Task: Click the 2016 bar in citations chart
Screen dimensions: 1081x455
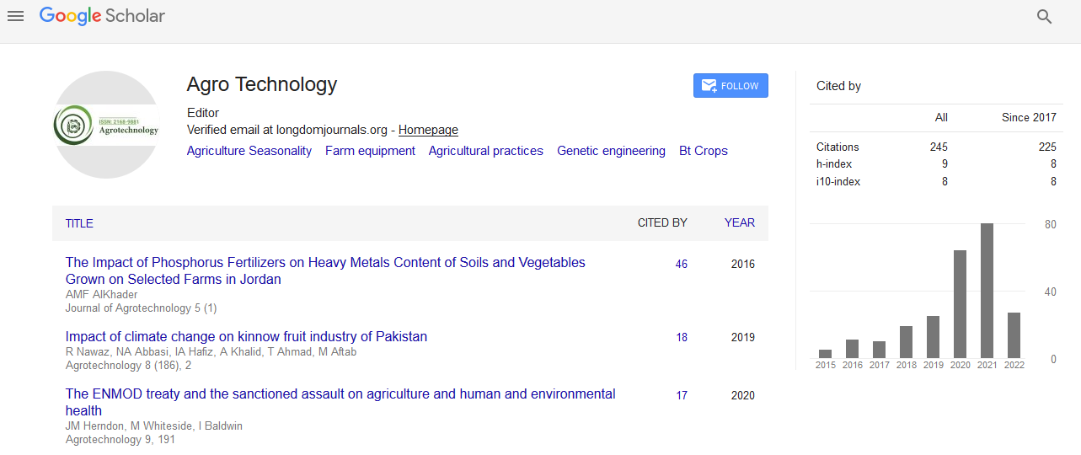Action: tap(852, 349)
